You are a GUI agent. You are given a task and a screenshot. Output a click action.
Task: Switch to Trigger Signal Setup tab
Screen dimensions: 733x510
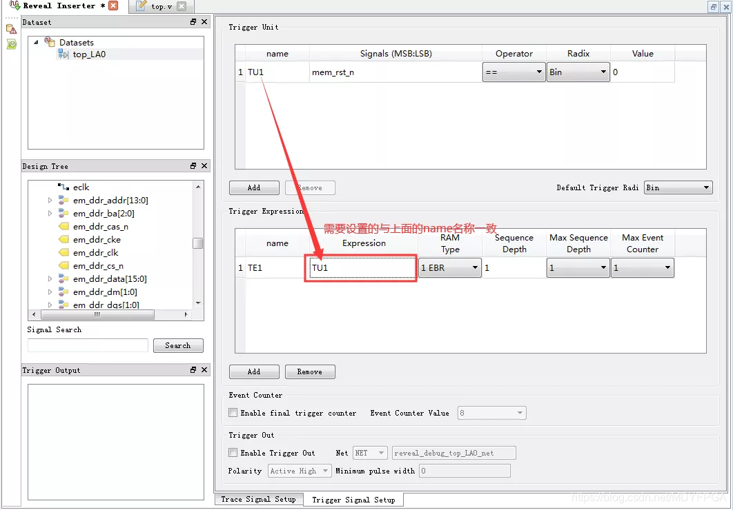[353, 500]
